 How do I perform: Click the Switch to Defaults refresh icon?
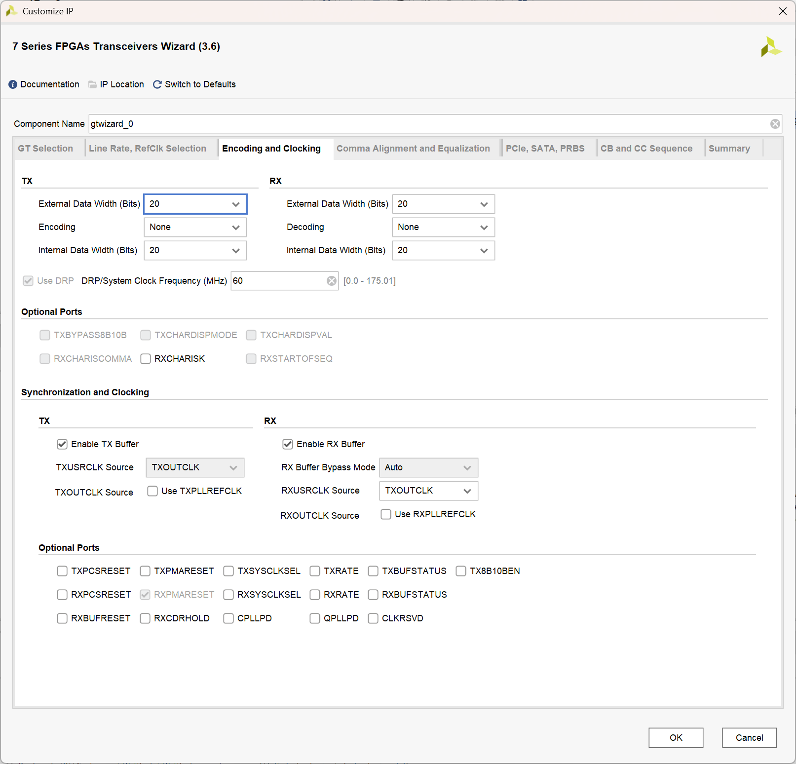click(x=157, y=84)
